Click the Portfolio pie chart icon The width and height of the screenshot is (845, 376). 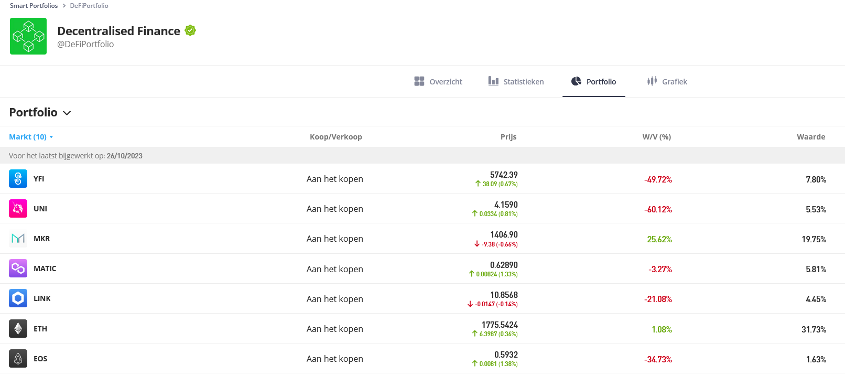pos(576,81)
